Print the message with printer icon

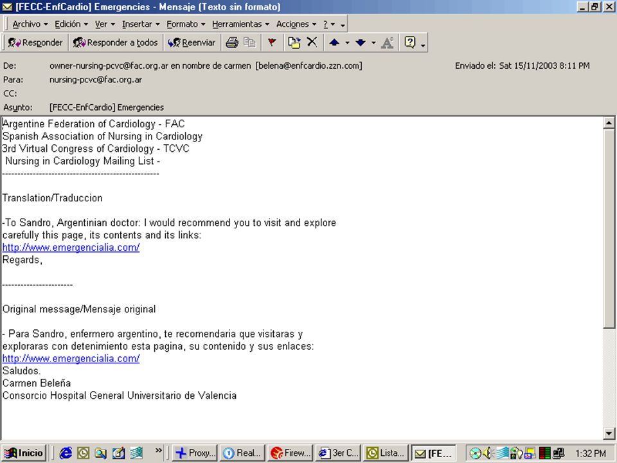pyautogui.click(x=232, y=42)
